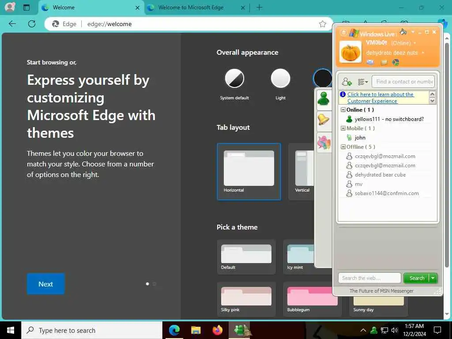Open the personal message dropdown arrow
Screen dimensions: 452x339
click(x=423, y=53)
